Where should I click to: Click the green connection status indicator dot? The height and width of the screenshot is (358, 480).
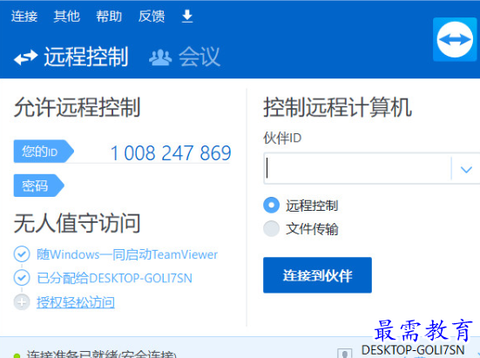[x=17, y=355]
